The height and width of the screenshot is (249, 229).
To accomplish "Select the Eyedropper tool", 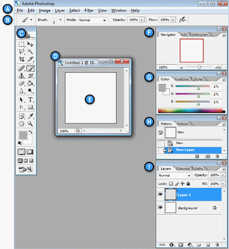I will click(31, 116).
